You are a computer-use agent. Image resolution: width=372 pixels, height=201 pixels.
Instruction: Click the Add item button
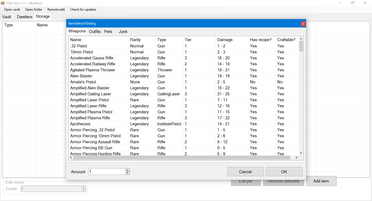[x=321, y=181]
